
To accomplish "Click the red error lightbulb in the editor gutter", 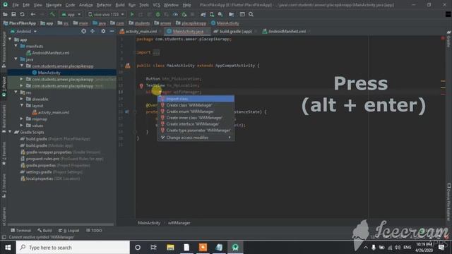I will point(141,85).
